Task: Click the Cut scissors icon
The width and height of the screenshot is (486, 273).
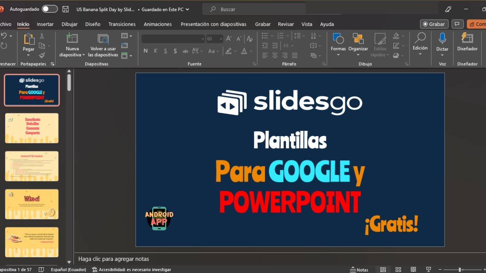Action: pyautogui.click(x=42, y=36)
